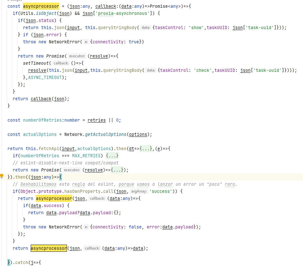This screenshot has height=266, width=303.
Task: Click the ASYNC_TIMEOUT constant
Action: click(45, 78)
